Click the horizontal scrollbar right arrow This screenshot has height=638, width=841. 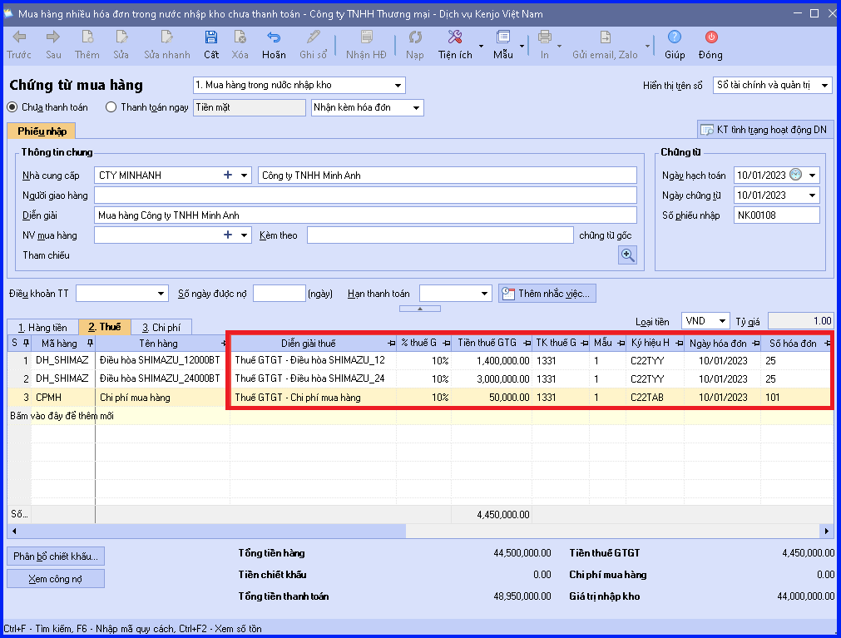tap(827, 532)
